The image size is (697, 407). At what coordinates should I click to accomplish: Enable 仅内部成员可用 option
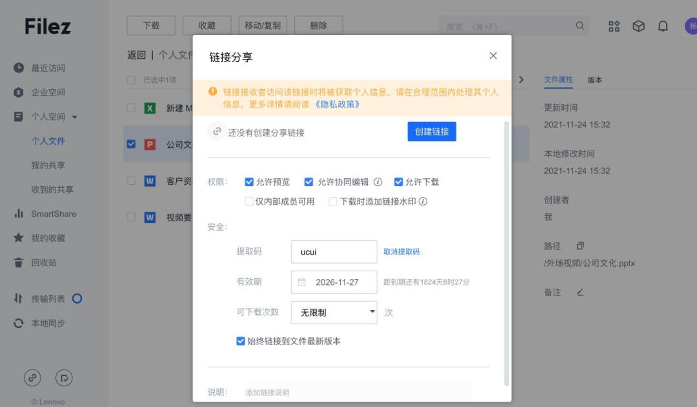coord(248,201)
